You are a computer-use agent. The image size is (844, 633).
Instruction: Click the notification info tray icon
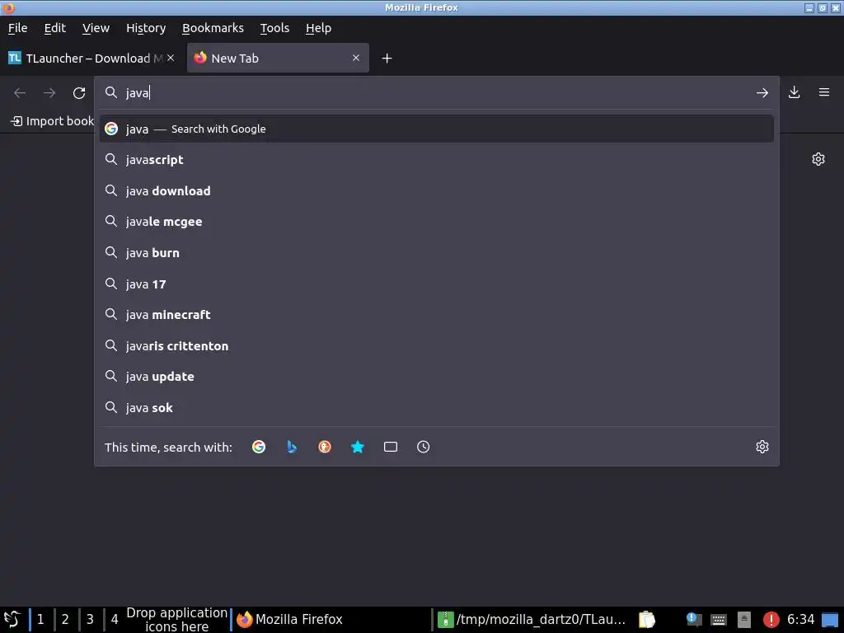[x=694, y=620]
